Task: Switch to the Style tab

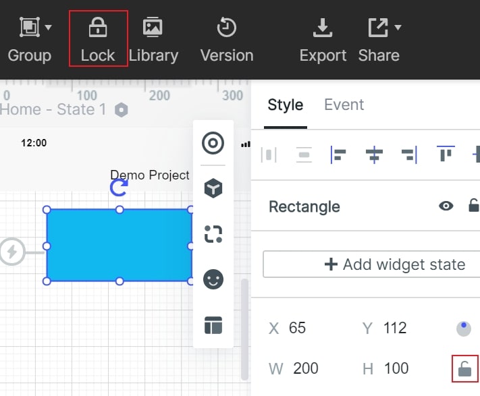Action: point(286,105)
